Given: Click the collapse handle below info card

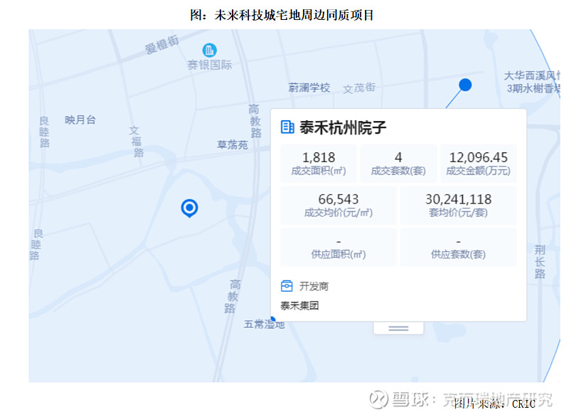Looking at the screenshot, I should click(398, 328).
